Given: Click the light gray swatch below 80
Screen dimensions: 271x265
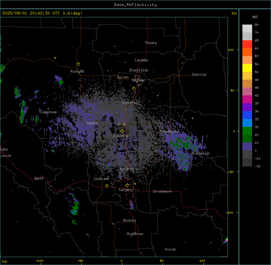Looking at the screenshot, I should (x=247, y=29).
